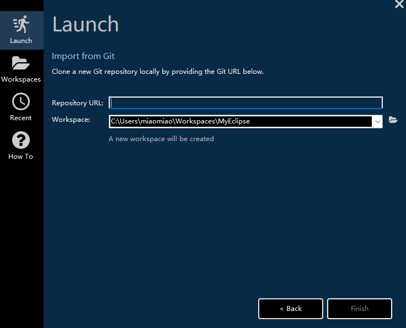The width and height of the screenshot is (406, 328).
Task: Switch to the Workspaces label in sidebar
Action: [x=21, y=79]
